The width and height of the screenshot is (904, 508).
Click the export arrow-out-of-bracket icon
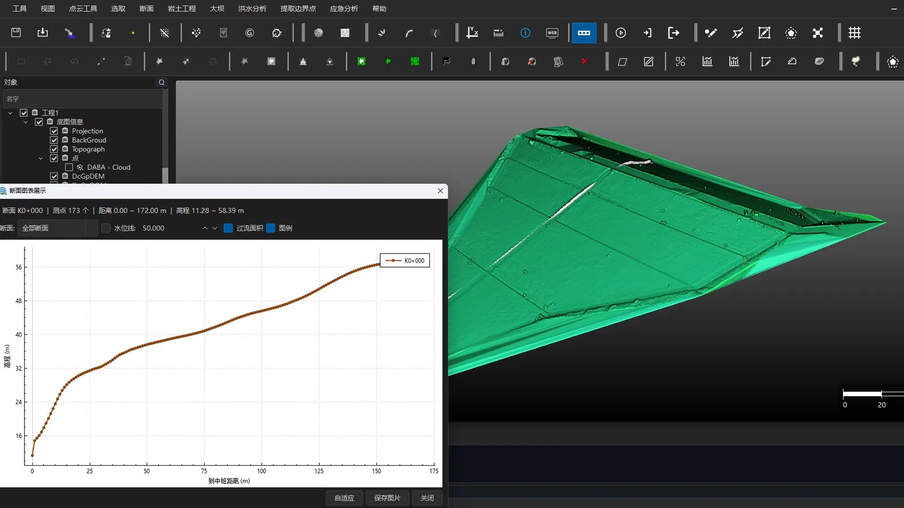[x=673, y=33]
